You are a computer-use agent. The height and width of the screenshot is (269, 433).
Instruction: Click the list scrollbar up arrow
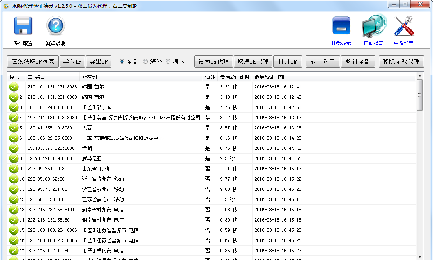tap(420, 76)
